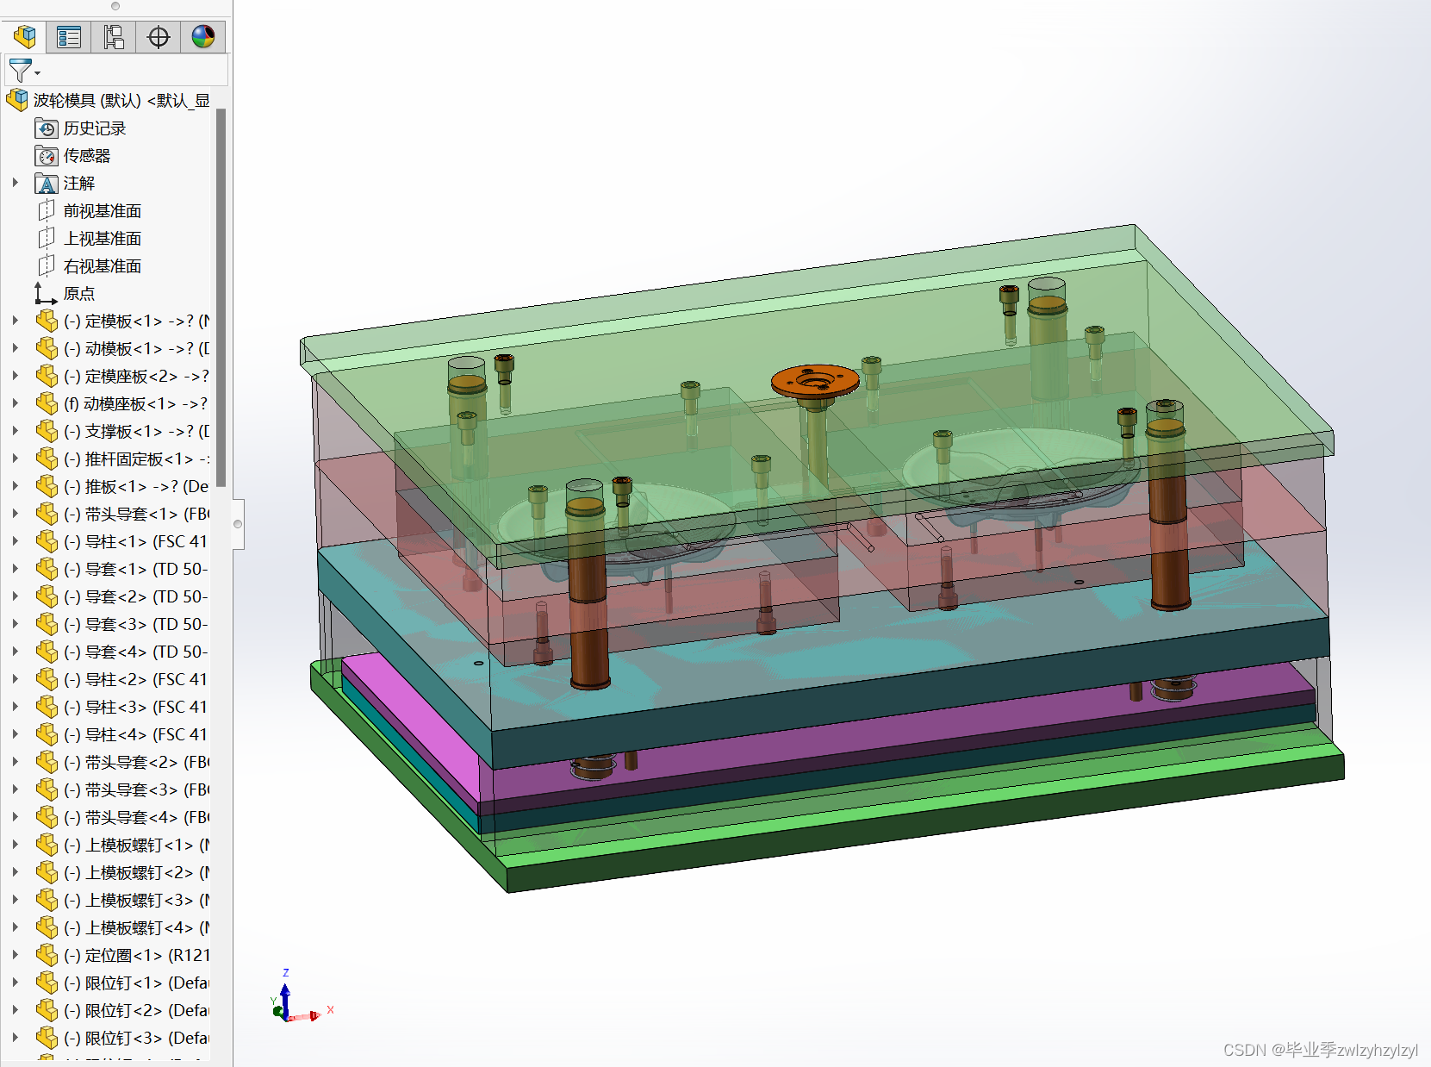Expand the 动模板<1> tree node
1431x1067 pixels.
15,348
